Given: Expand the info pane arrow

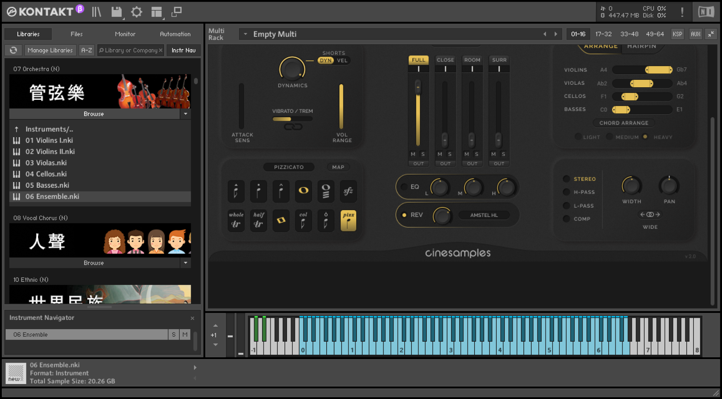Looking at the screenshot, I should click(x=195, y=367).
